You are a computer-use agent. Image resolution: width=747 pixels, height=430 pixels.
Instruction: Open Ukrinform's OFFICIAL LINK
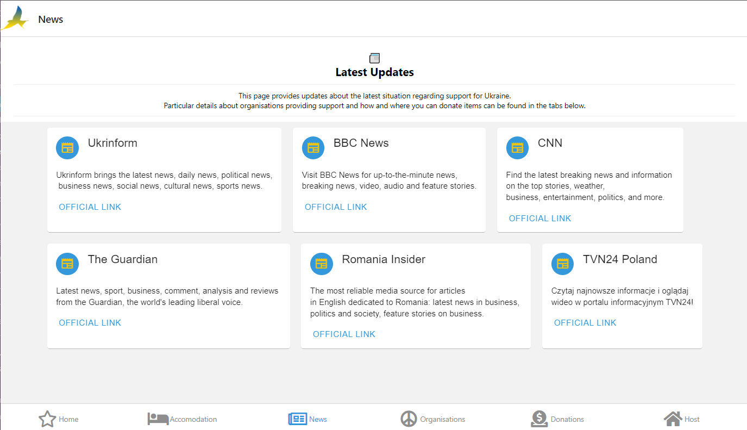90,207
